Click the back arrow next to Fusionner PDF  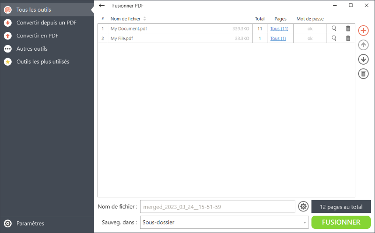102,6
